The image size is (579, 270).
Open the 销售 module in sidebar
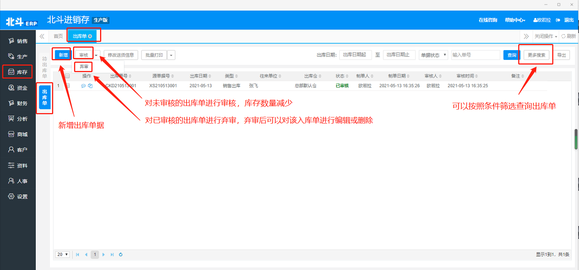18,41
